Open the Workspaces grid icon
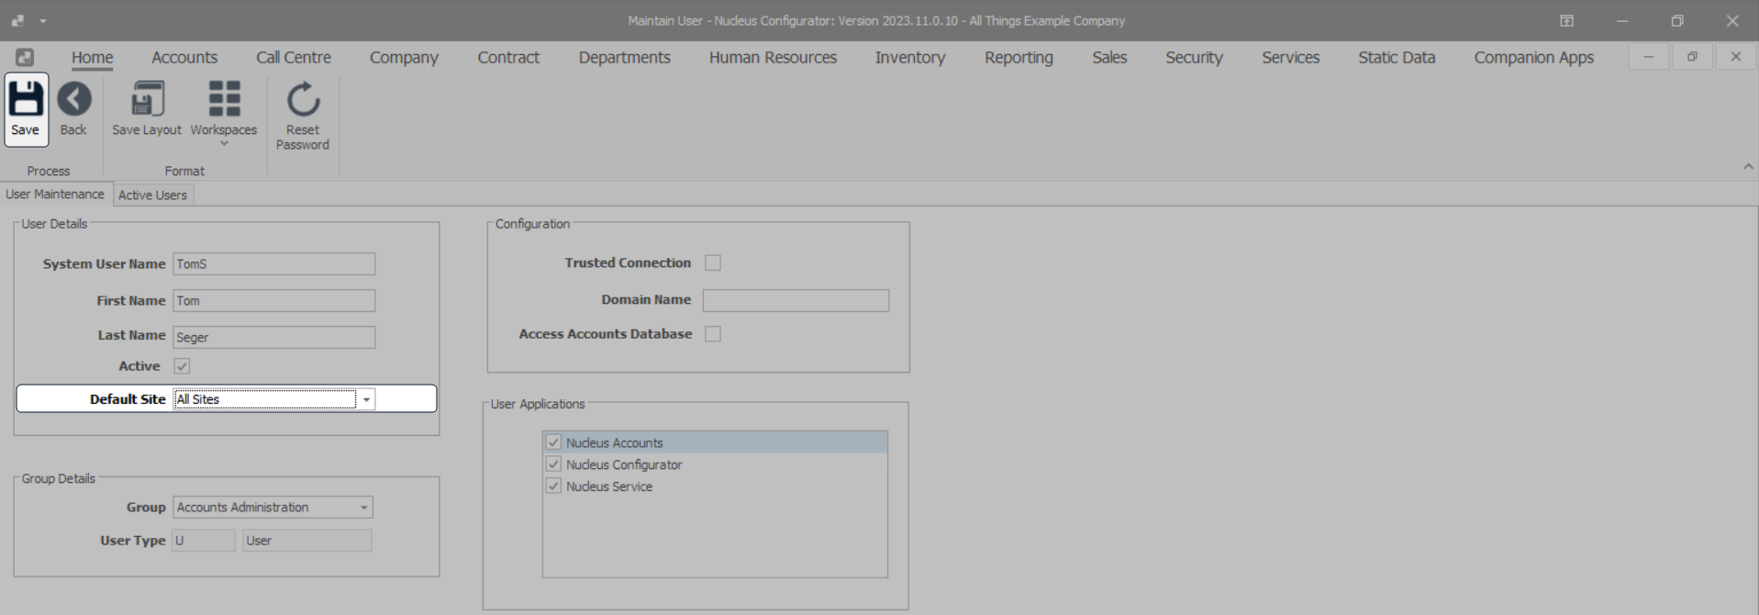 click(x=224, y=99)
